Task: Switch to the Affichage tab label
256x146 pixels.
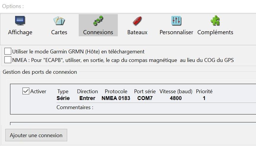Action: [x=20, y=32]
